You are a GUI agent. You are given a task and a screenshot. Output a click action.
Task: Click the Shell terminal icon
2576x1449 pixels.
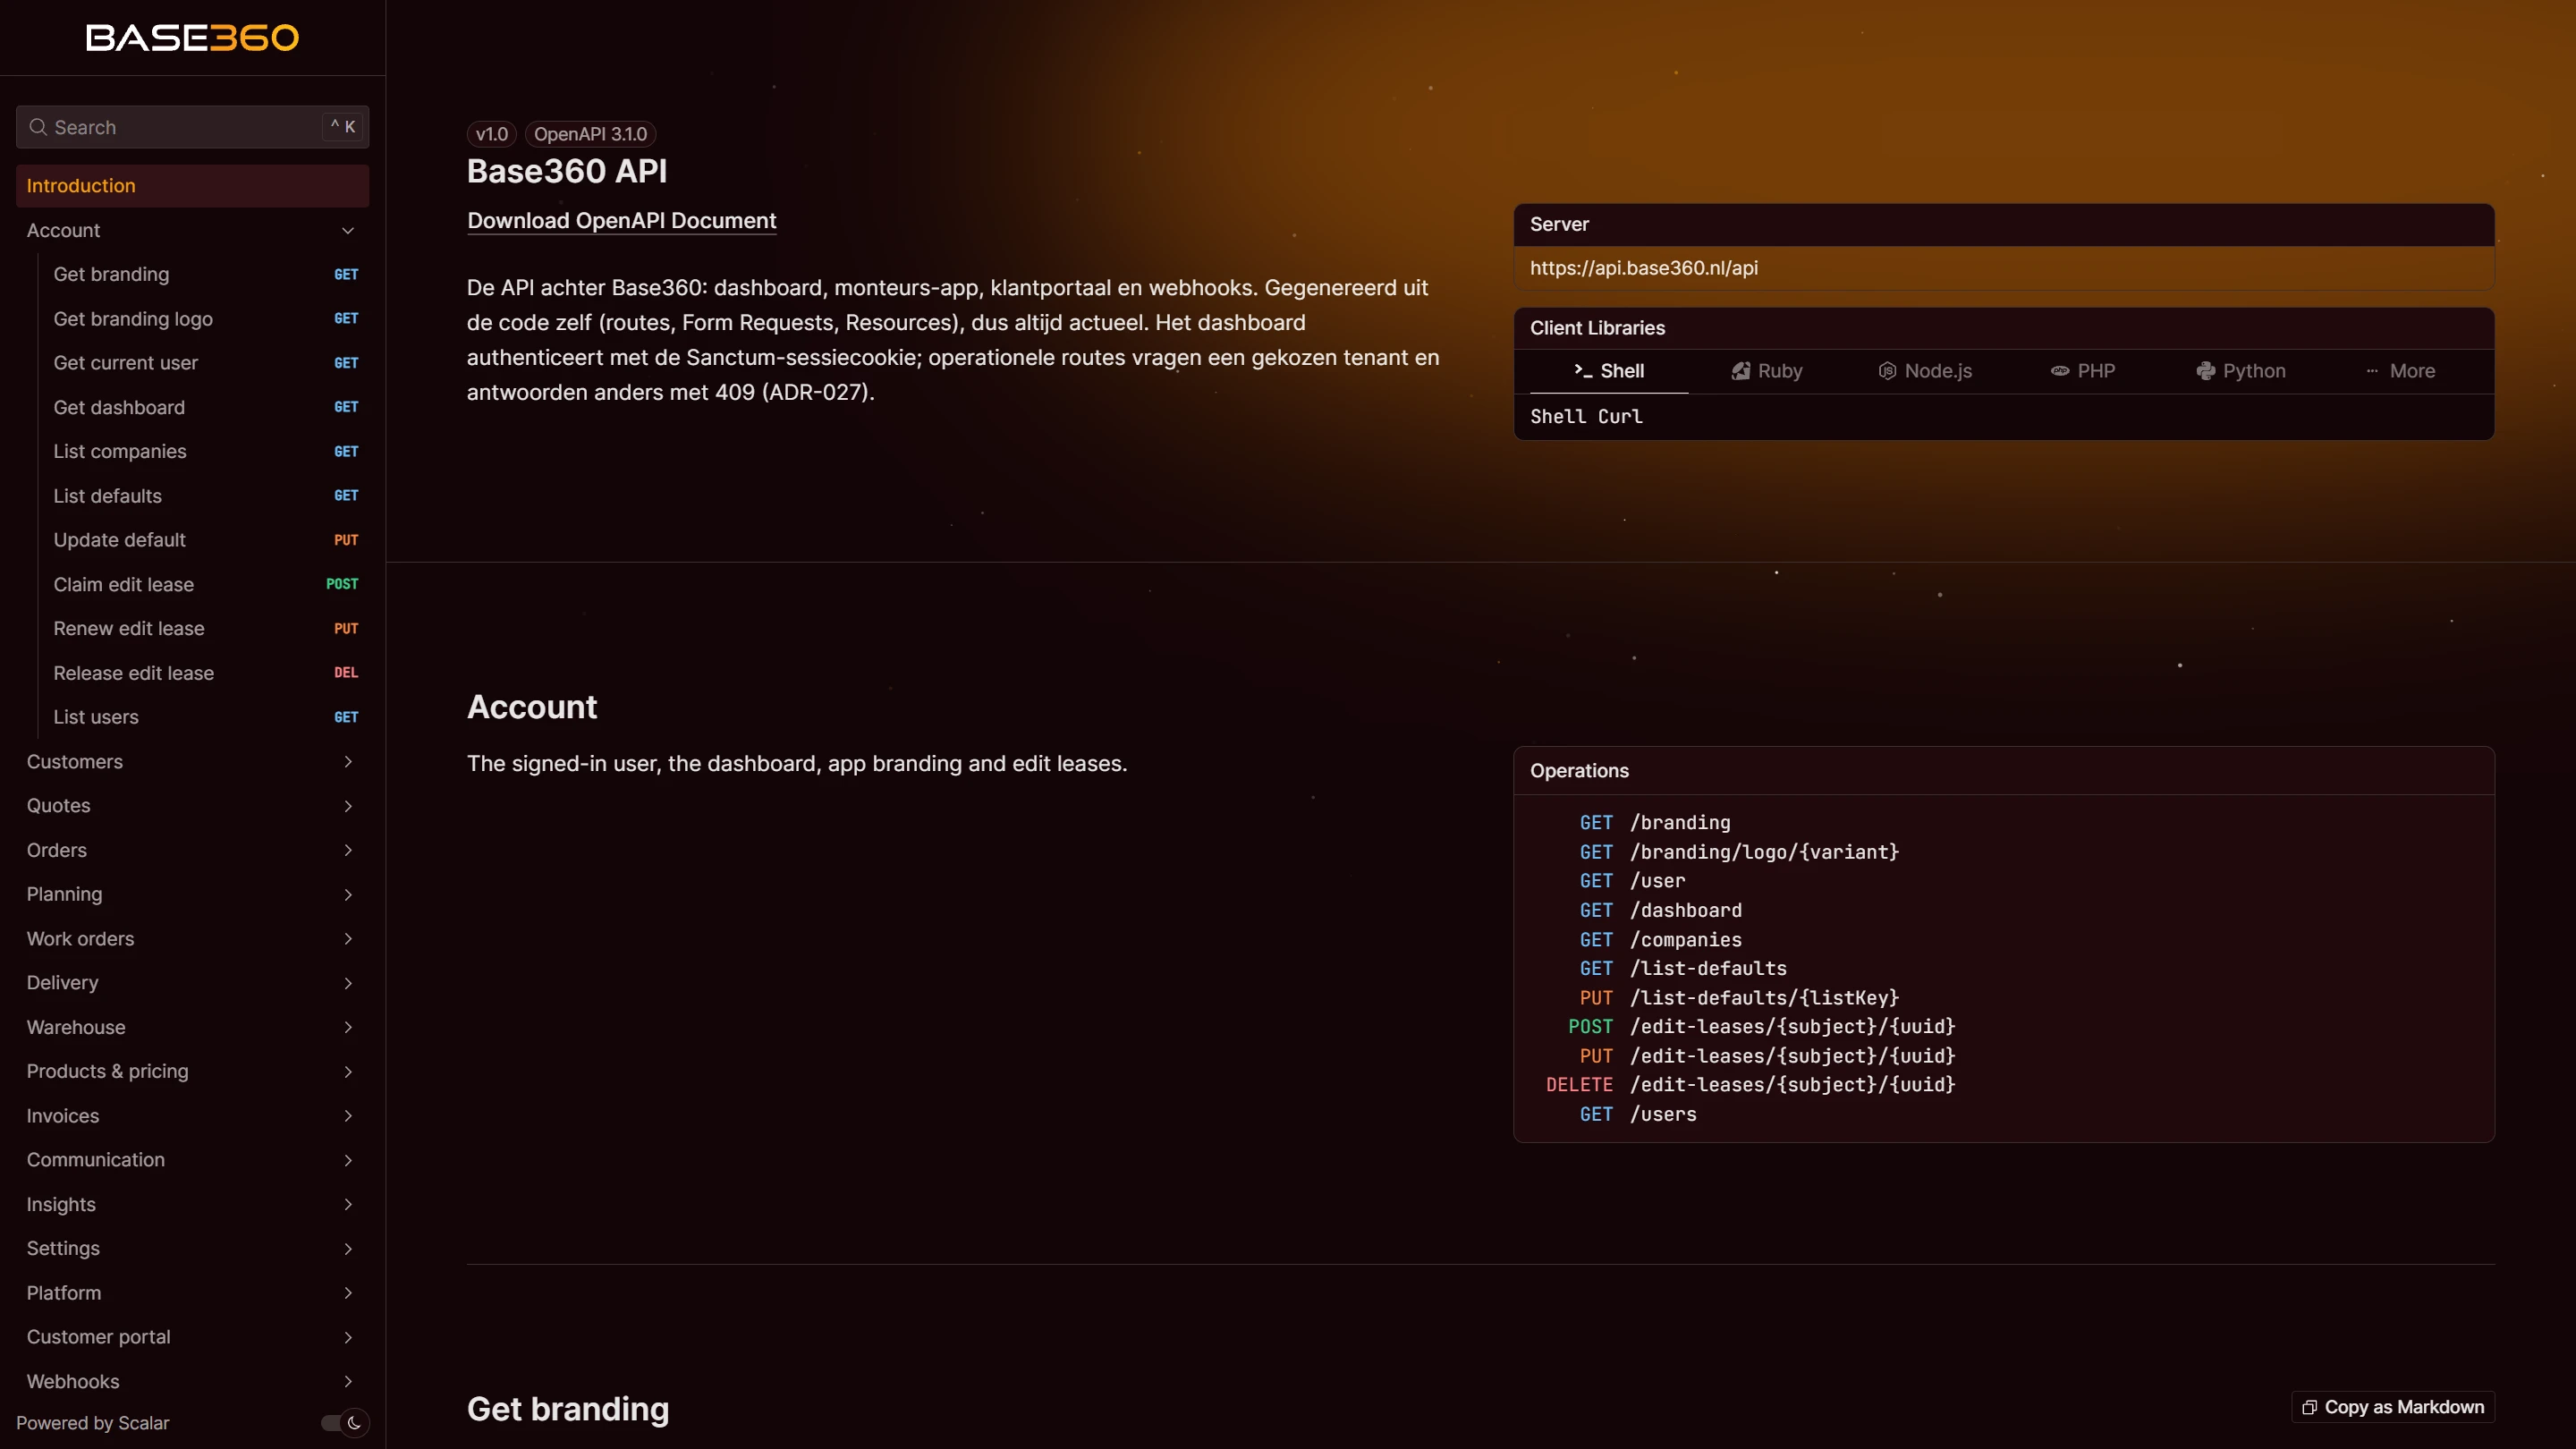point(1583,371)
